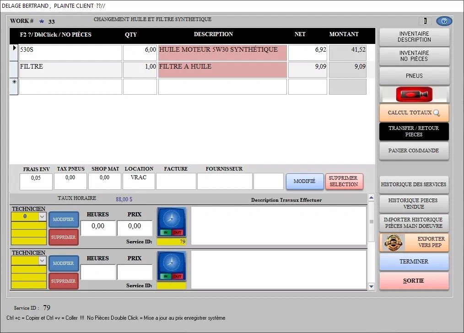Viewport: 464px width, 333px height.
Task: Click the TERMINER button
Action: (414, 262)
